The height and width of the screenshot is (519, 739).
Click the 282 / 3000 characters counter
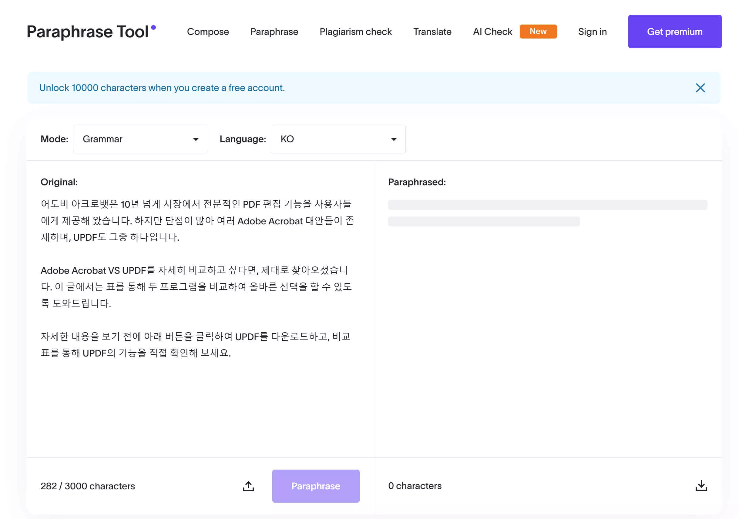coord(88,486)
